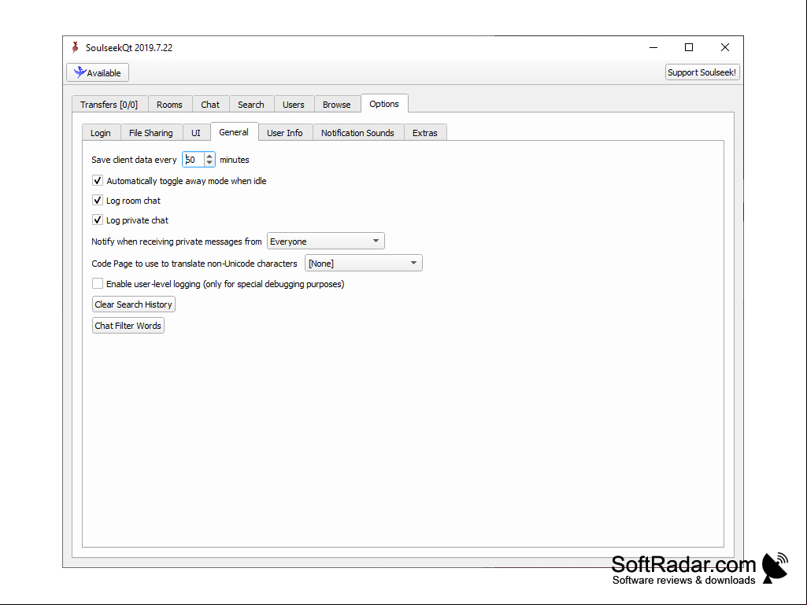Open the Users tab

pos(294,104)
